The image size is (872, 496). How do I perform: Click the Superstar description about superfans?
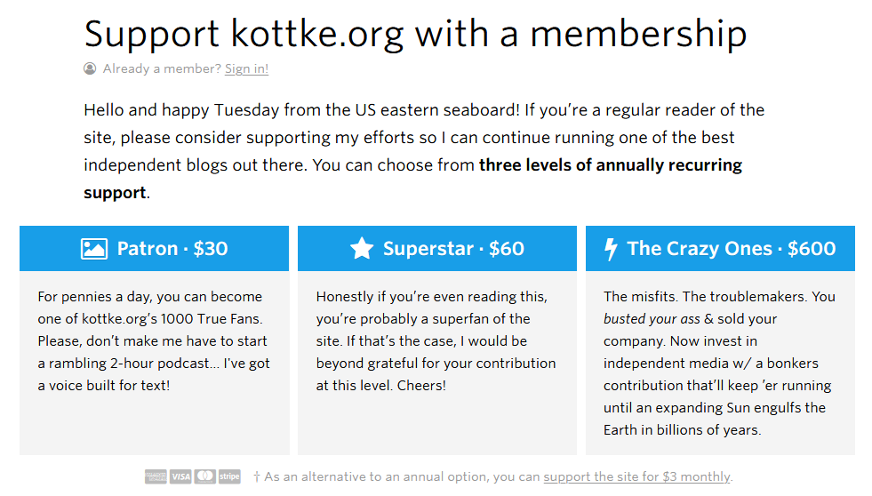(x=436, y=340)
